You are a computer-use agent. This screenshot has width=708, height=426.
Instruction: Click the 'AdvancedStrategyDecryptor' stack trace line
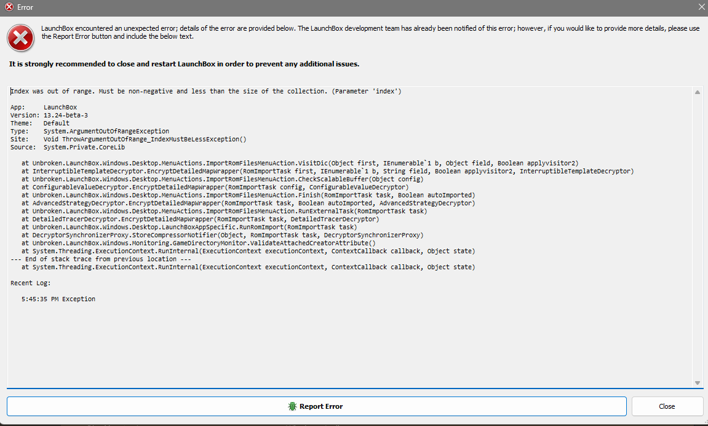tap(248, 203)
